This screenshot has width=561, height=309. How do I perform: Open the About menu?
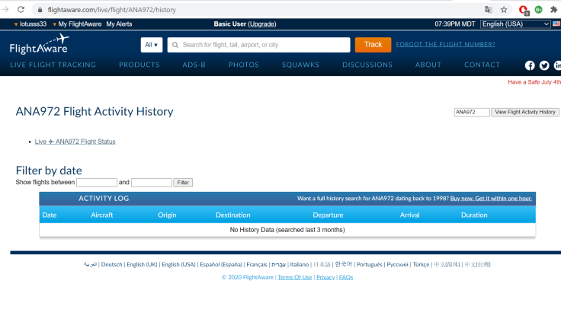(x=428, y=65)
